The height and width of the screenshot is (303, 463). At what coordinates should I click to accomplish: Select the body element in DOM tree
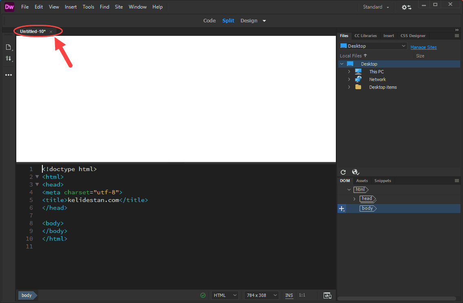tap(368, 208)
